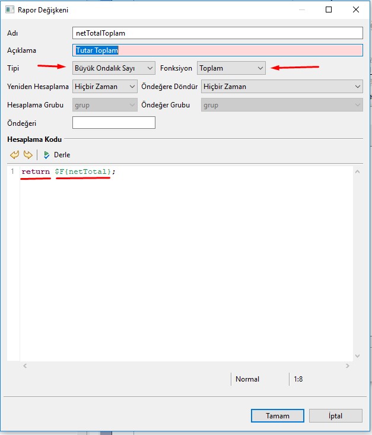This screenshot has width=372, height=435.
Task: Open the Tipi dropdown
Action: 113,68
